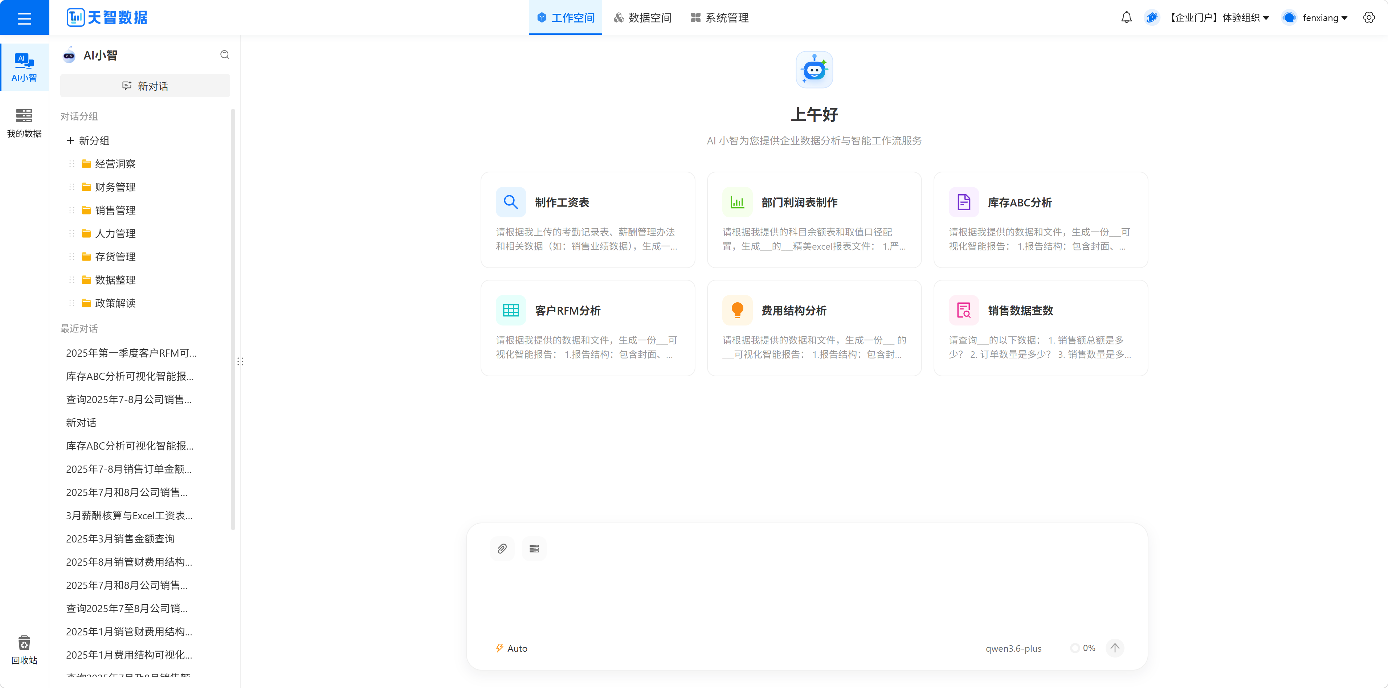Click the blue bird icon in header
Screen dimensions: 1388x688
point(1151,18)
